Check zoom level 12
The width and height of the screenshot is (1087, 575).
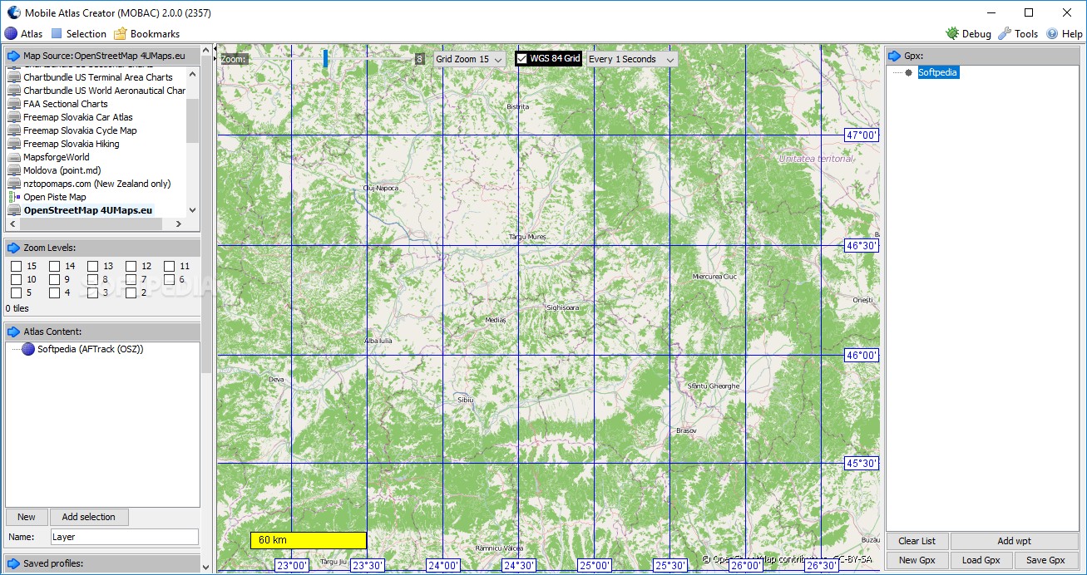tap(131, 266)
